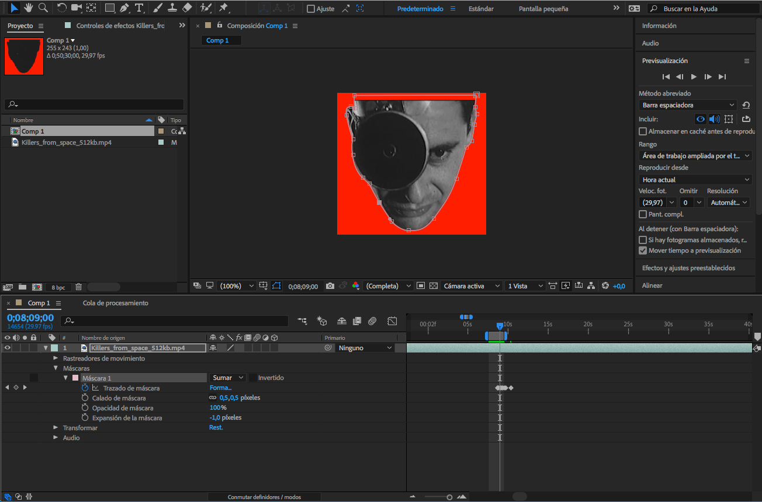The image size is (762, 502).
Task: Select the Horizontal Type tool
Action: pyautogui.click(x=139, y=8)
